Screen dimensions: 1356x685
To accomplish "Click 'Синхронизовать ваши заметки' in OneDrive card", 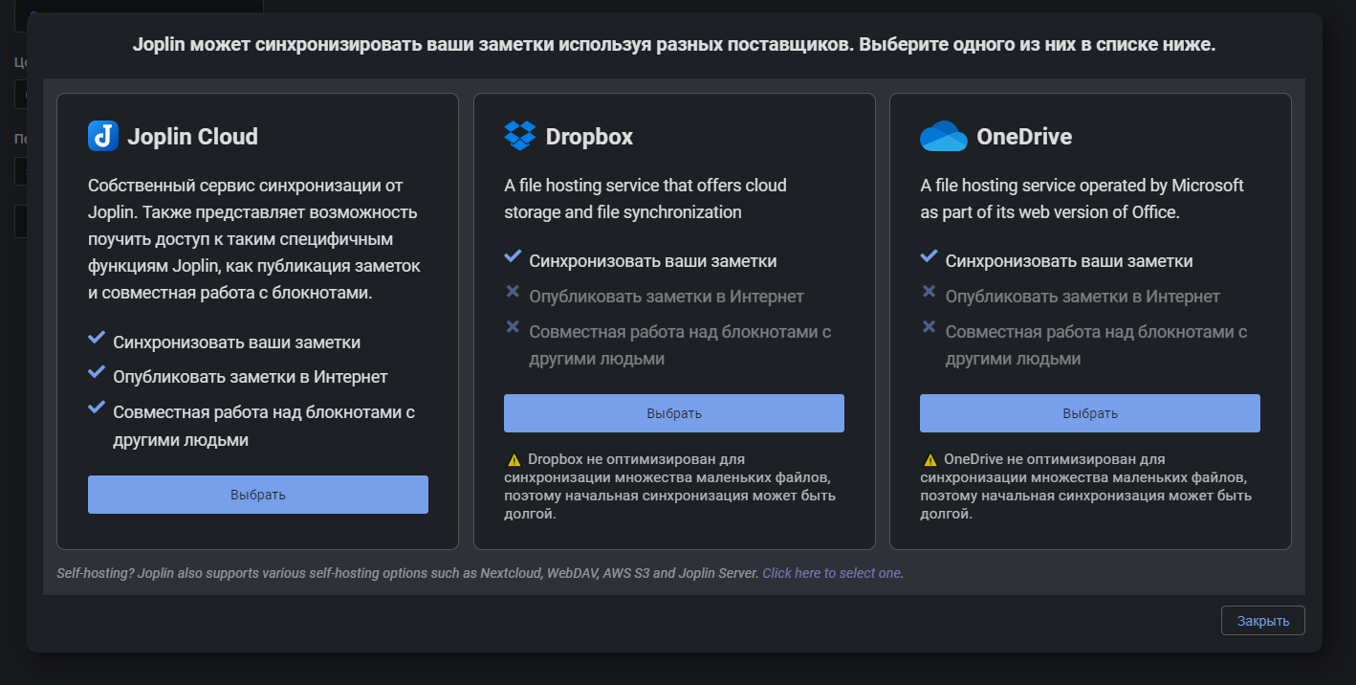I will [x=1069, y=260].
